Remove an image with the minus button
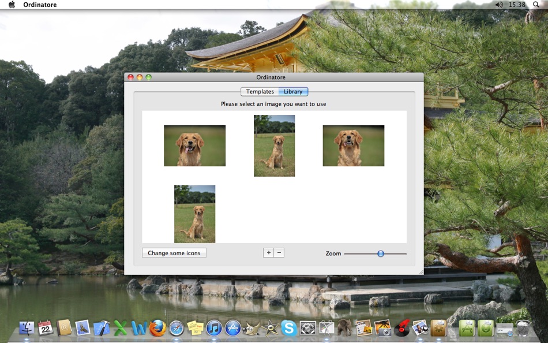The width and height of the screenshot is (548, 343). pos(279,253)
